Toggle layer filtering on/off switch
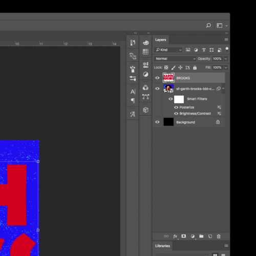 [x=227, y=50]
